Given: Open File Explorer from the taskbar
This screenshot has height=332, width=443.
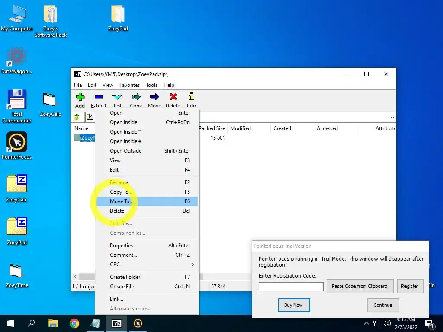Looking at the screenshot, I should pyautogui.click(x=53, y=323).
